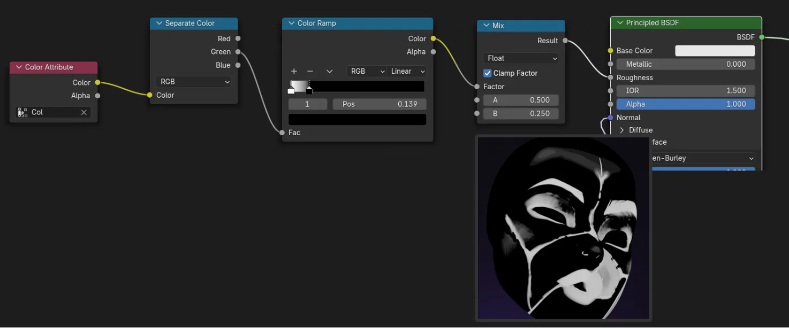Click the Pos value field
Viewport: 789px width, 328px height.
pyautogui.click(x=380, y=104)
